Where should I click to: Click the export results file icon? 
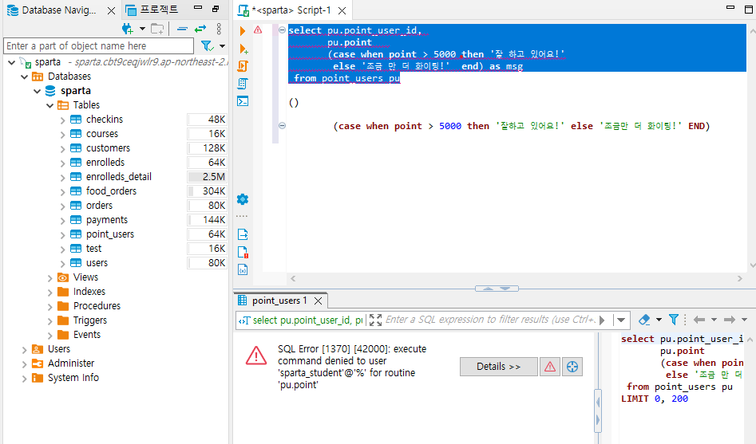pyautogui.click(x=243, y=234)
